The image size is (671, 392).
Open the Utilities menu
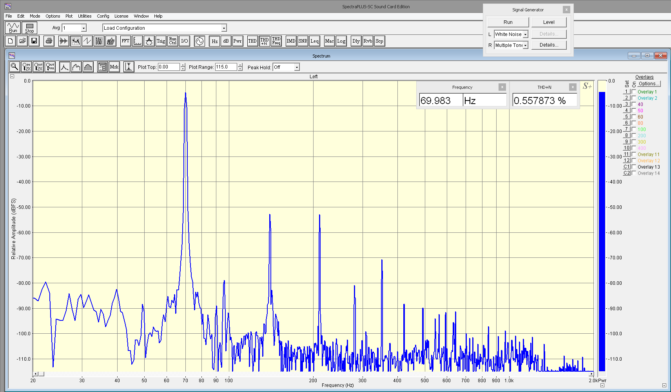tap(85, 16)
